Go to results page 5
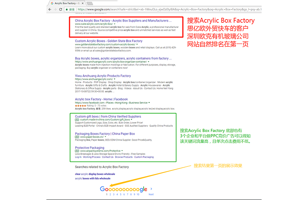The height and width of the screenshot is (200, 308). coord(121,194)
